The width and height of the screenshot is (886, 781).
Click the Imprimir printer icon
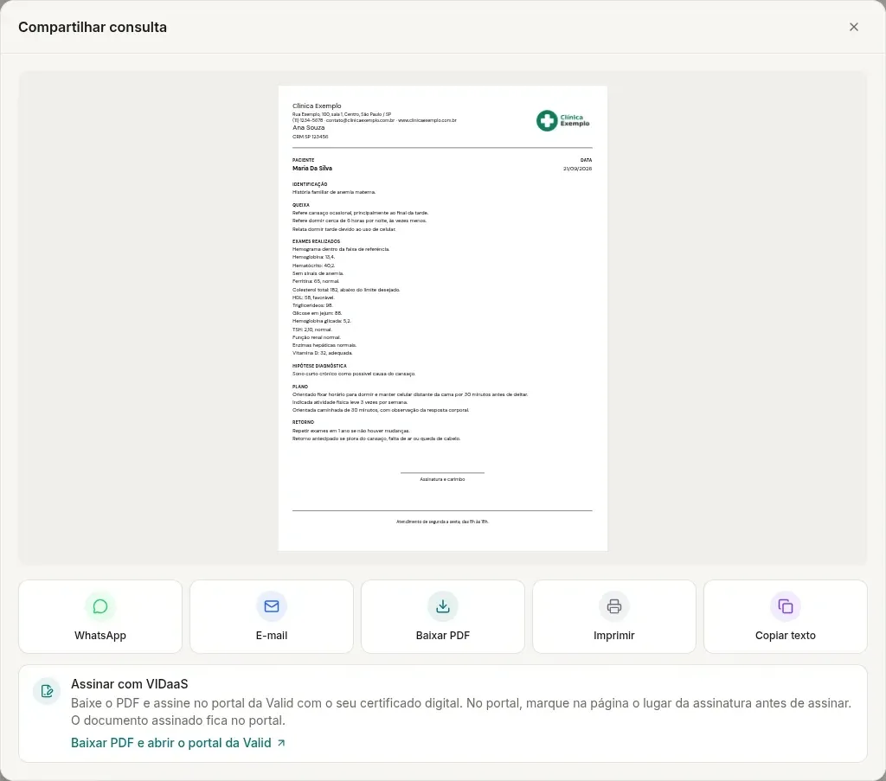[x=613, y=606]
